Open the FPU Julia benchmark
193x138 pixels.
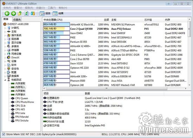point(18,113)
